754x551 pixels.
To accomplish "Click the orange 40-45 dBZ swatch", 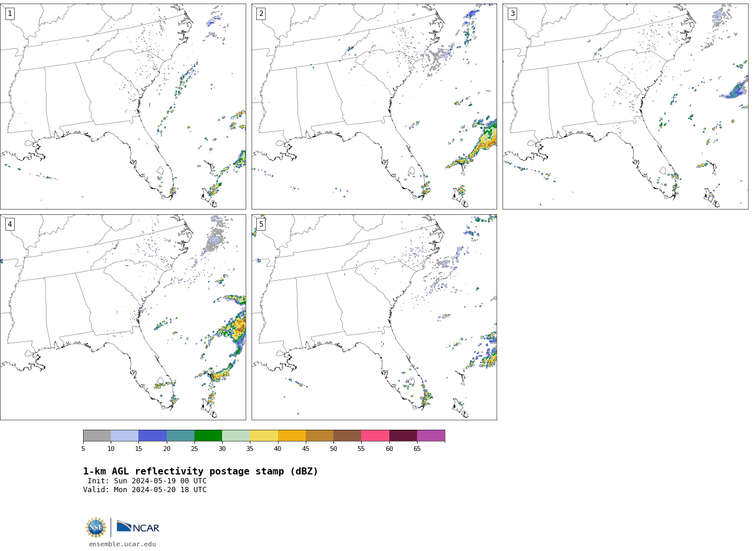I will [292, 436].
